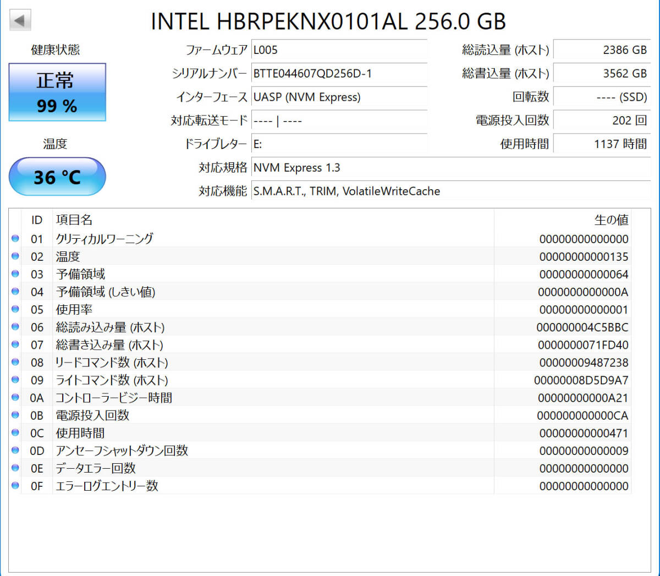Click the インターフェース field showing UASP
660x576 pixels.
[339, 97]
